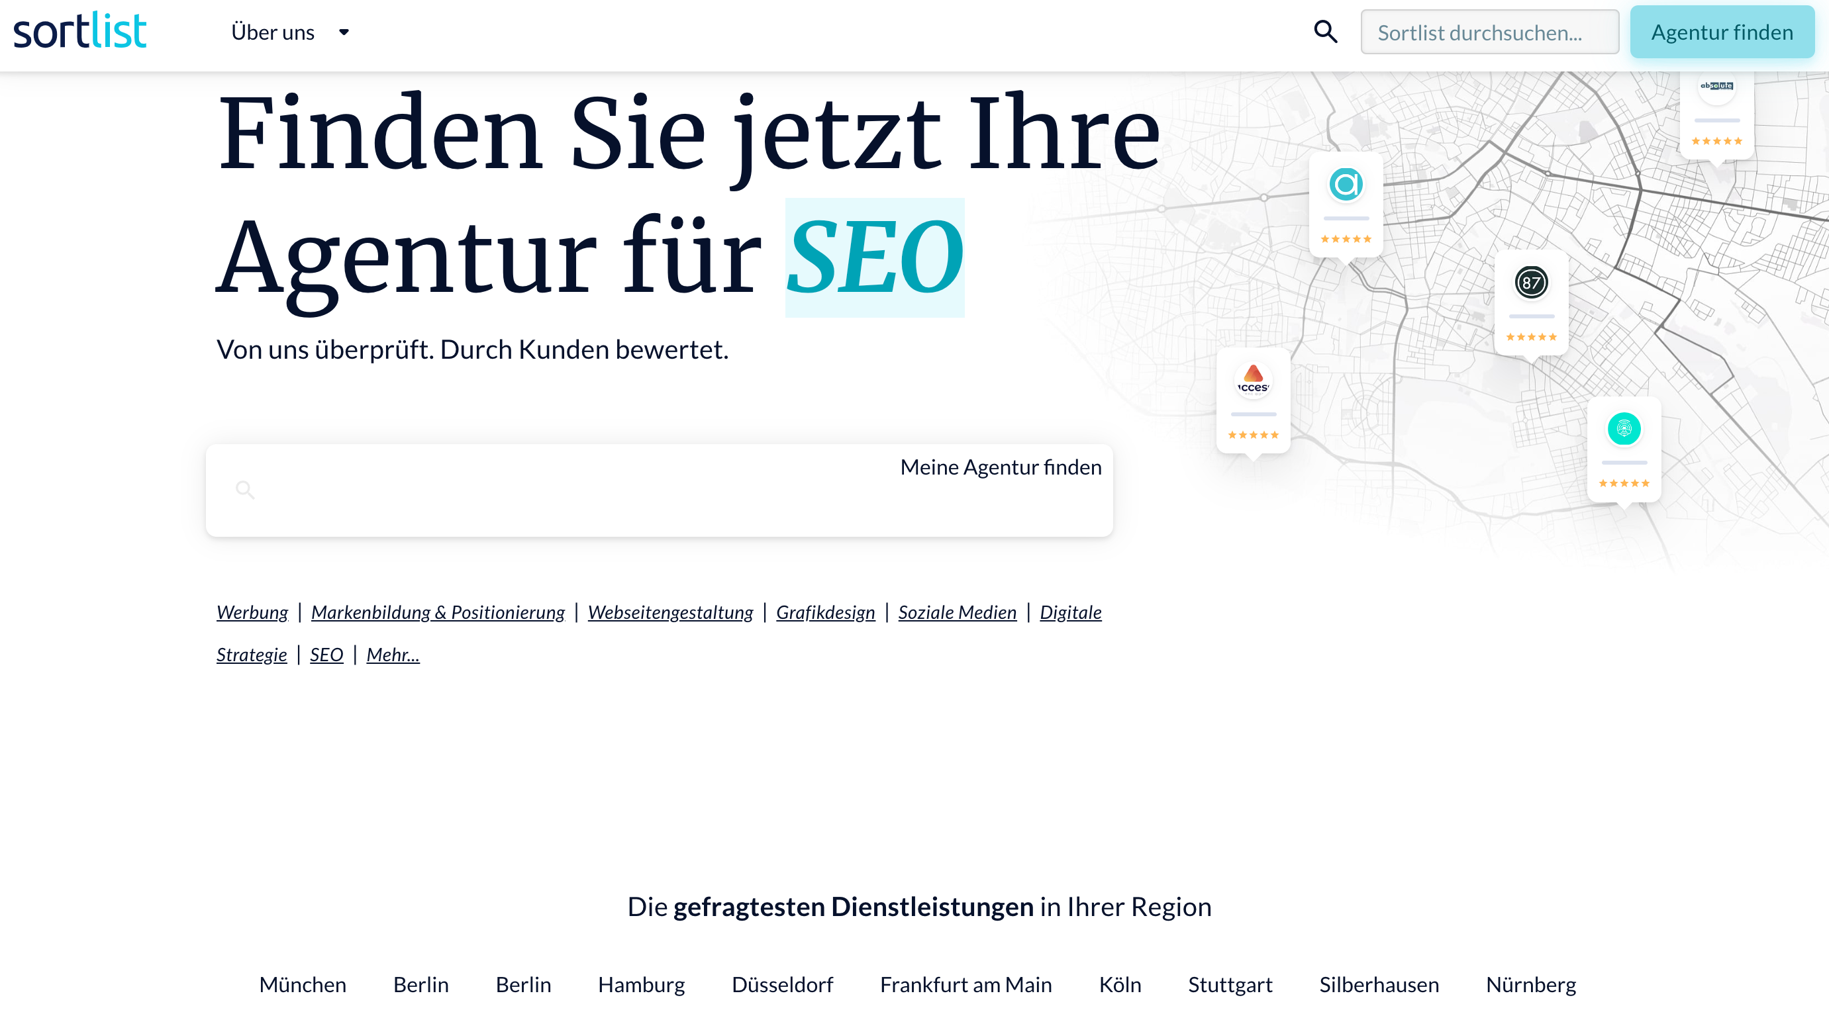Focus the Sortlist durchsuchen search field

tap(1489, 32)
